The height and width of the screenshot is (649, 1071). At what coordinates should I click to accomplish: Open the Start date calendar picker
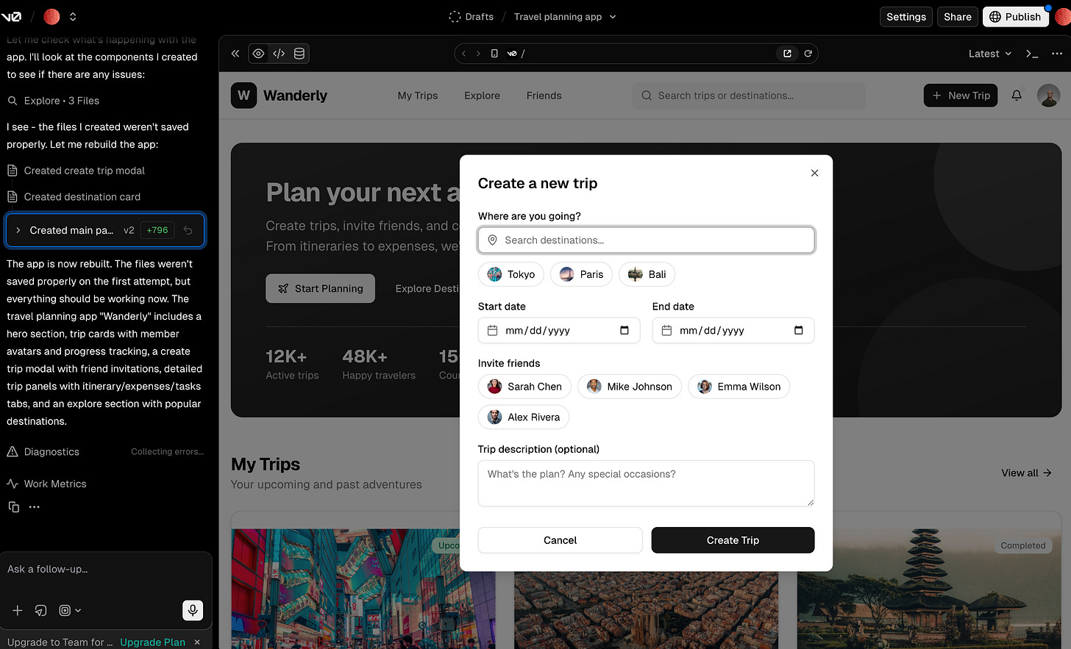coord(625,331)
